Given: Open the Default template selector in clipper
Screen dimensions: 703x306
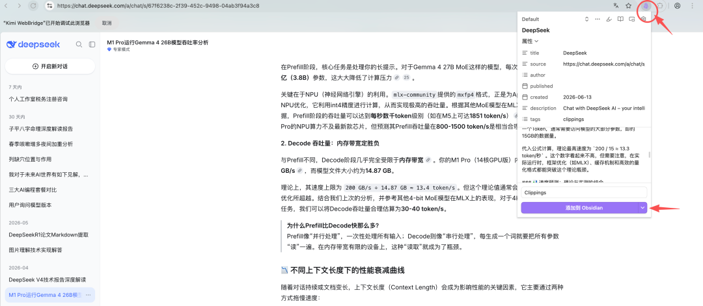Looking at the screenshot, I should tap(555, 19).
